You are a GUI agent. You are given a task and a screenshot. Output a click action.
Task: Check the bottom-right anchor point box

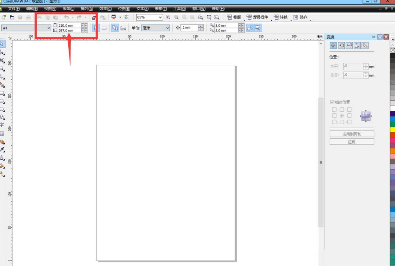(349, 122)
